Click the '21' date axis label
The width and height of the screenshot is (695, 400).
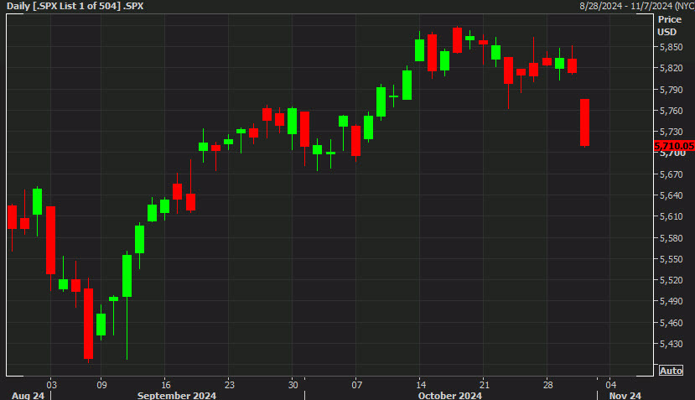coord(485,385)
